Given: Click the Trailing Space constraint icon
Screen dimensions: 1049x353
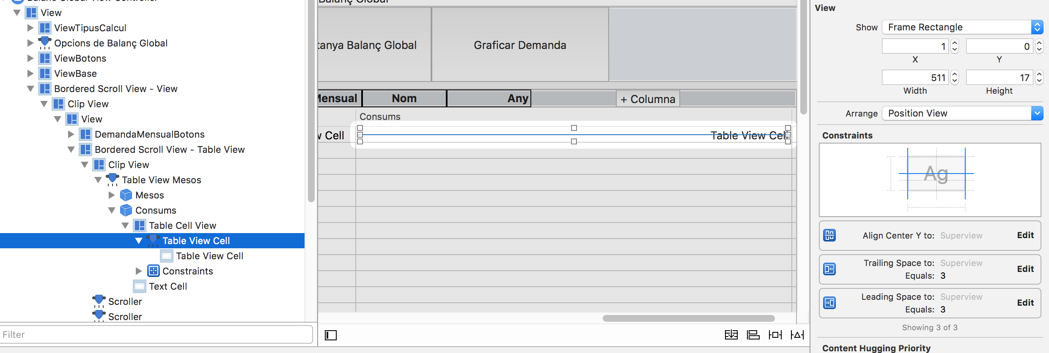Looking at the screenshot, I should (829, 269).
